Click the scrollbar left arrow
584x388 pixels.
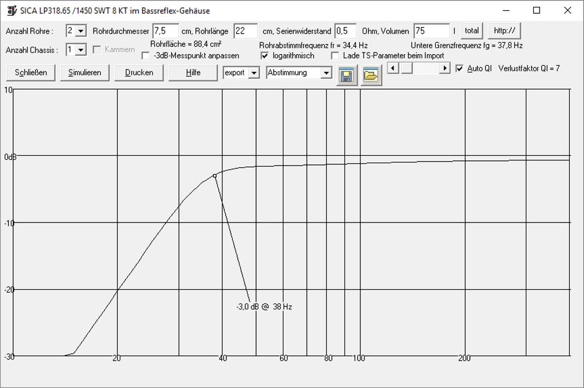[x=392, y=68]
